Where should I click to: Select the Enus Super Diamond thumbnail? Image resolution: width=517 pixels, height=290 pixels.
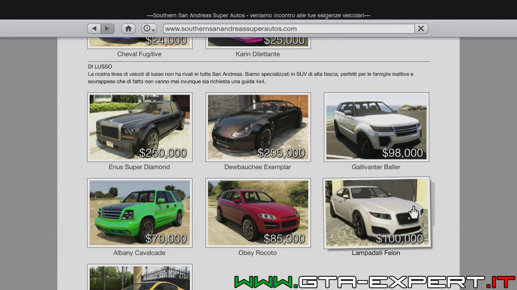(140, 127)
